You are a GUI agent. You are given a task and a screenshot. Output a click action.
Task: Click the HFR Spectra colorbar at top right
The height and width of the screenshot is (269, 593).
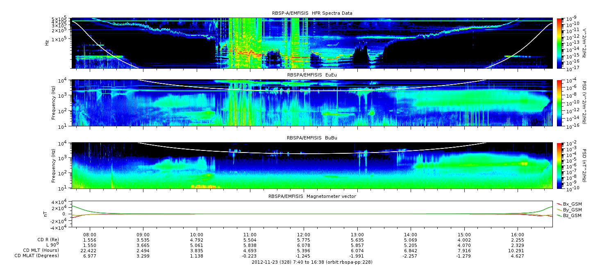[559, 43]
